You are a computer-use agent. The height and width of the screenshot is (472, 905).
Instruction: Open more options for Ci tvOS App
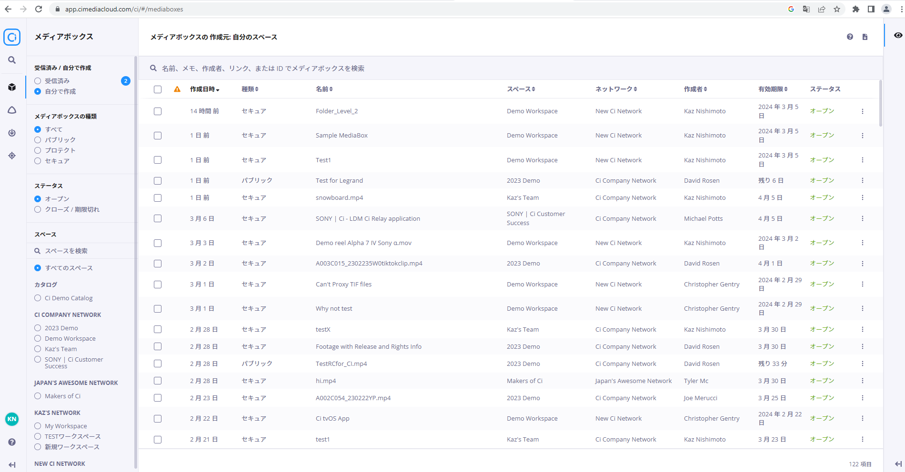[x=862, y=418]
